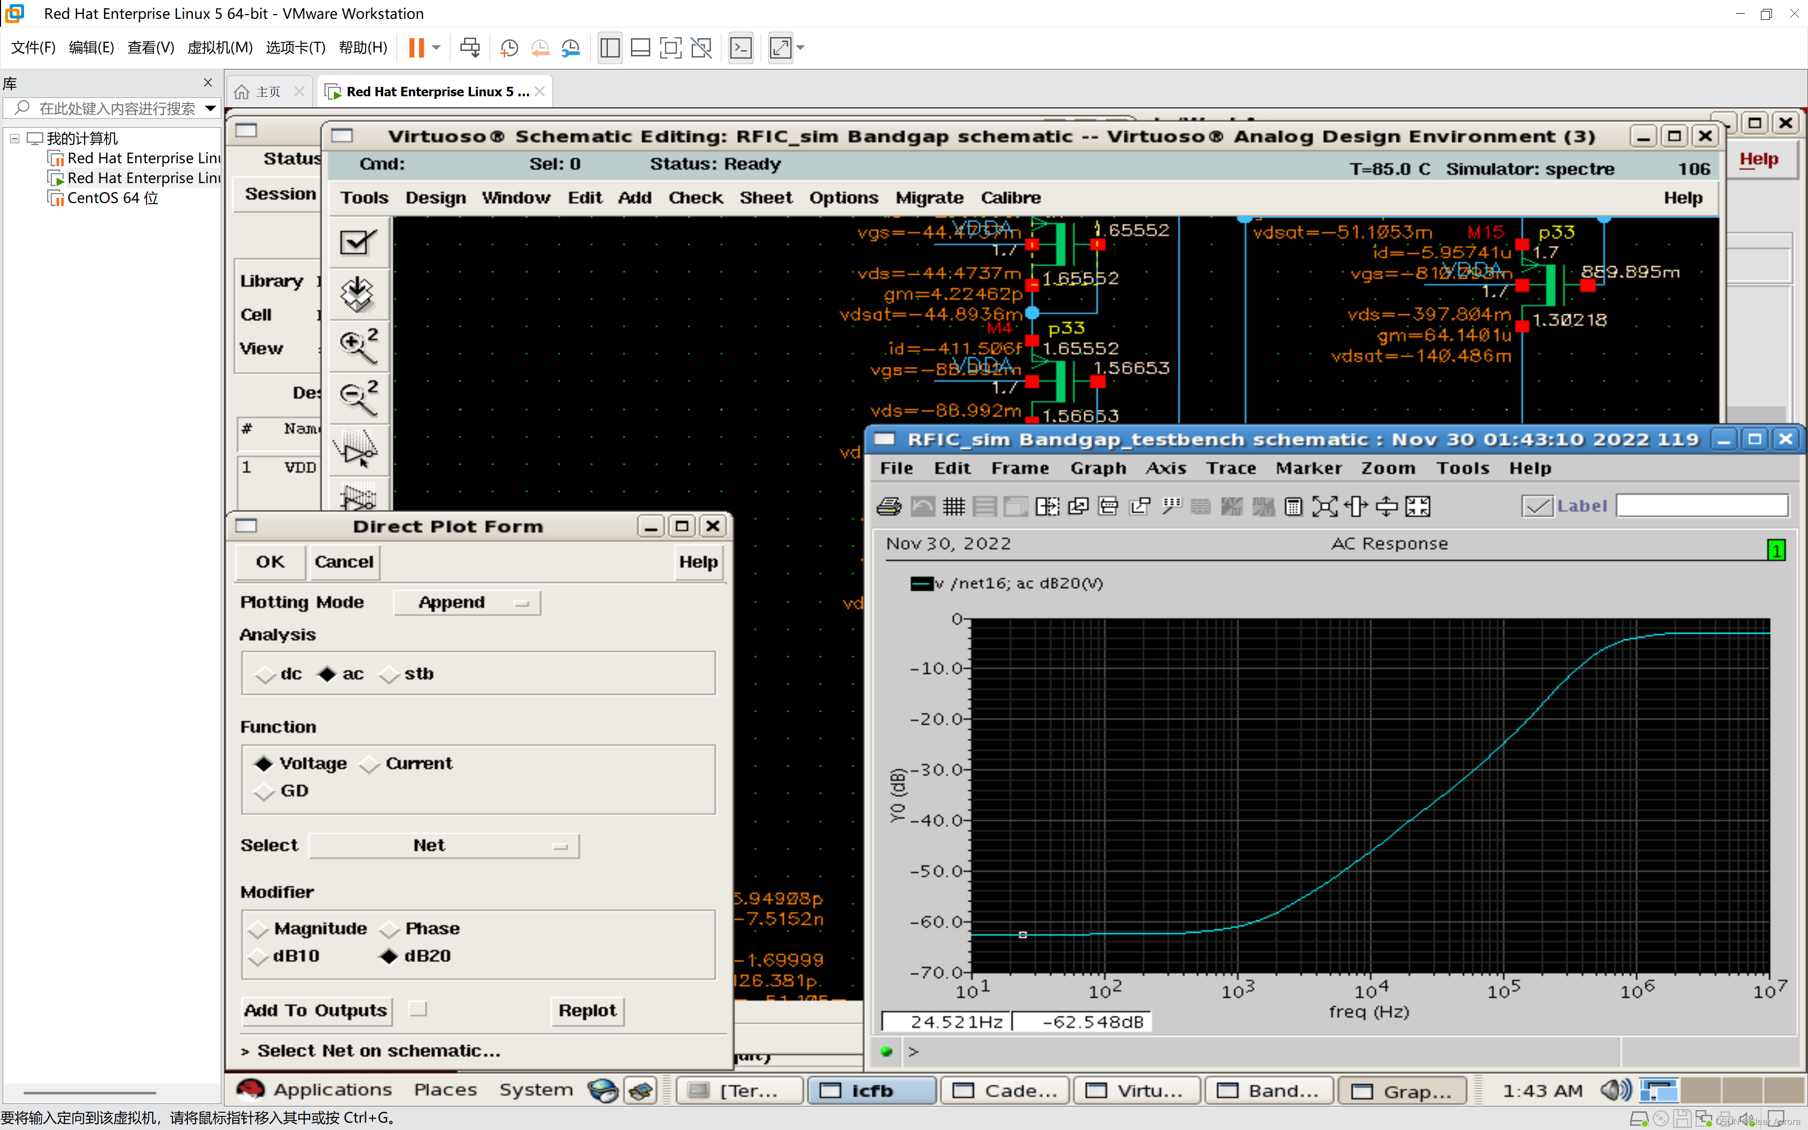Tick the Add To Outputs checkbox
This screenshot has width=1808, height=1130.
click(419, 1010)
